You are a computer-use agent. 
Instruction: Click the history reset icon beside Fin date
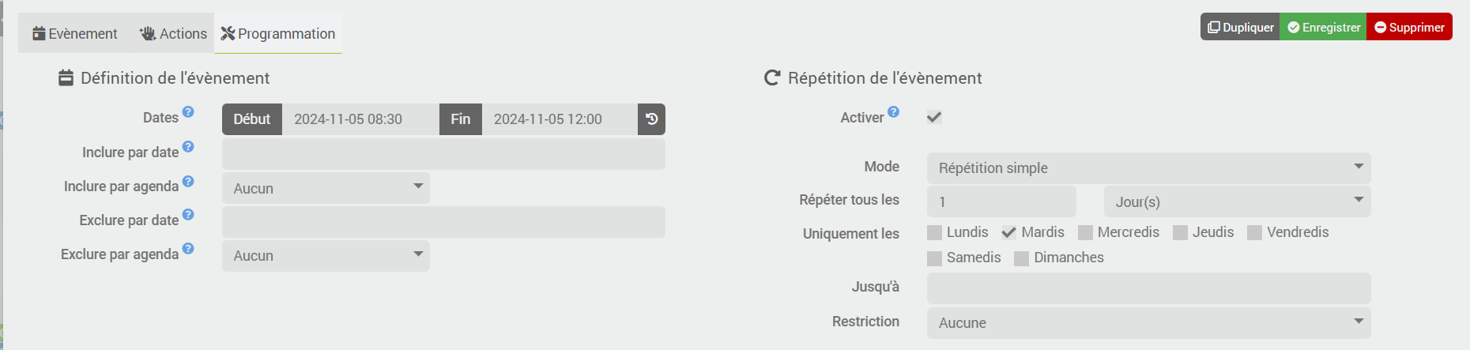(x=651, y=119)
